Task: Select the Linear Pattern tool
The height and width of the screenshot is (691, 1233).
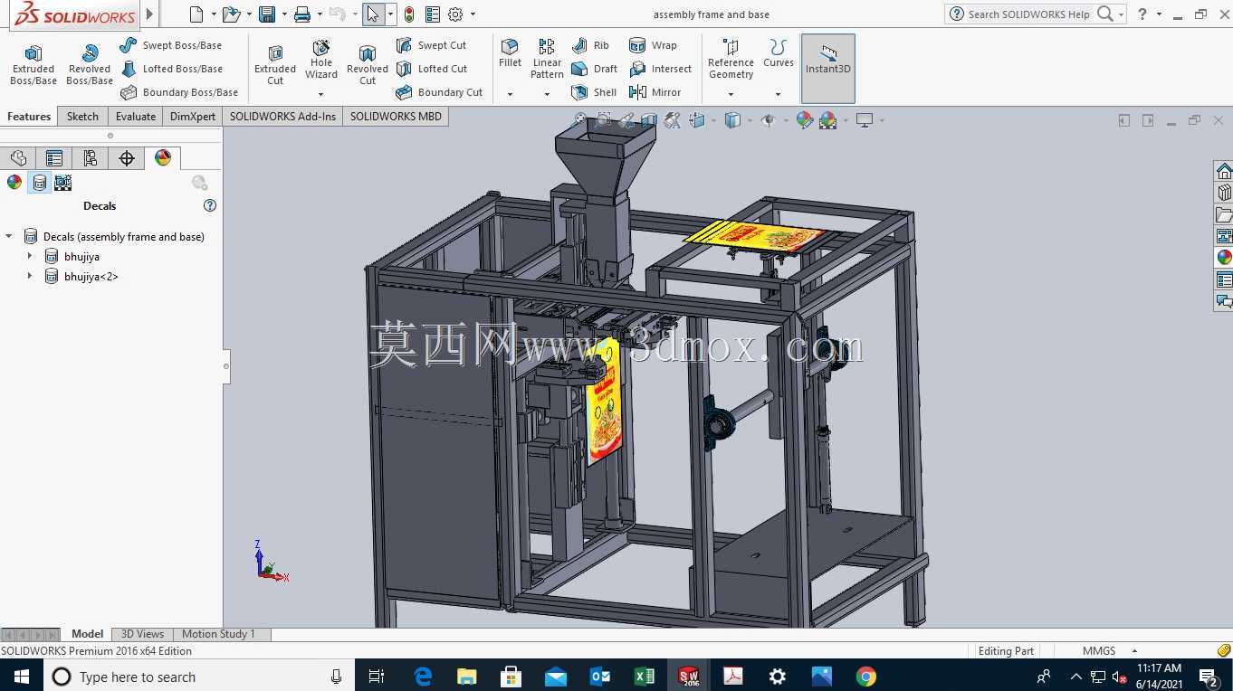Action: pyautogui.click(x=547, y=60)
